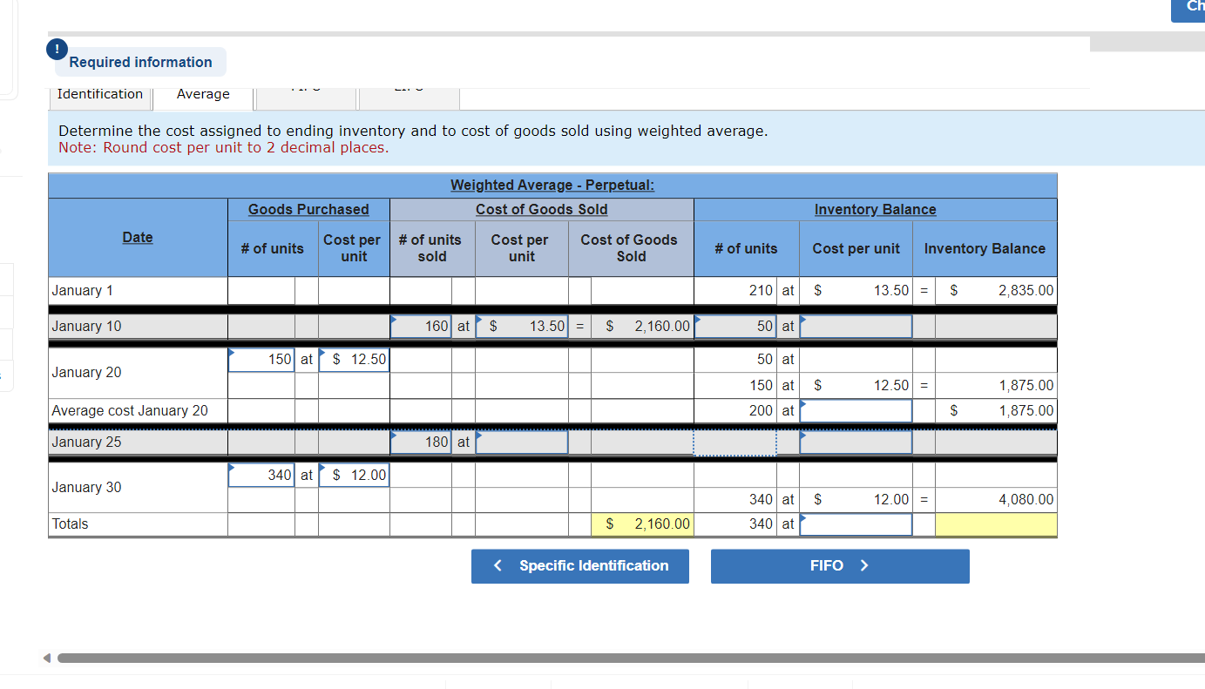Click the Required information alert icon
The width and height of the screenshot is (1205, 689).
[x=57, y=50]
